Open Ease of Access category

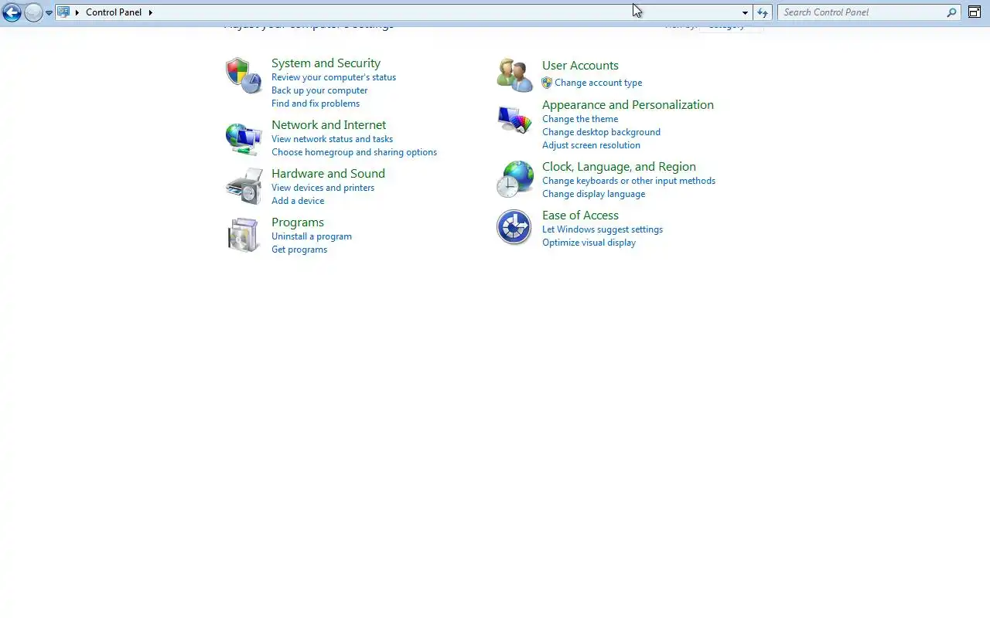coord(580,216)
